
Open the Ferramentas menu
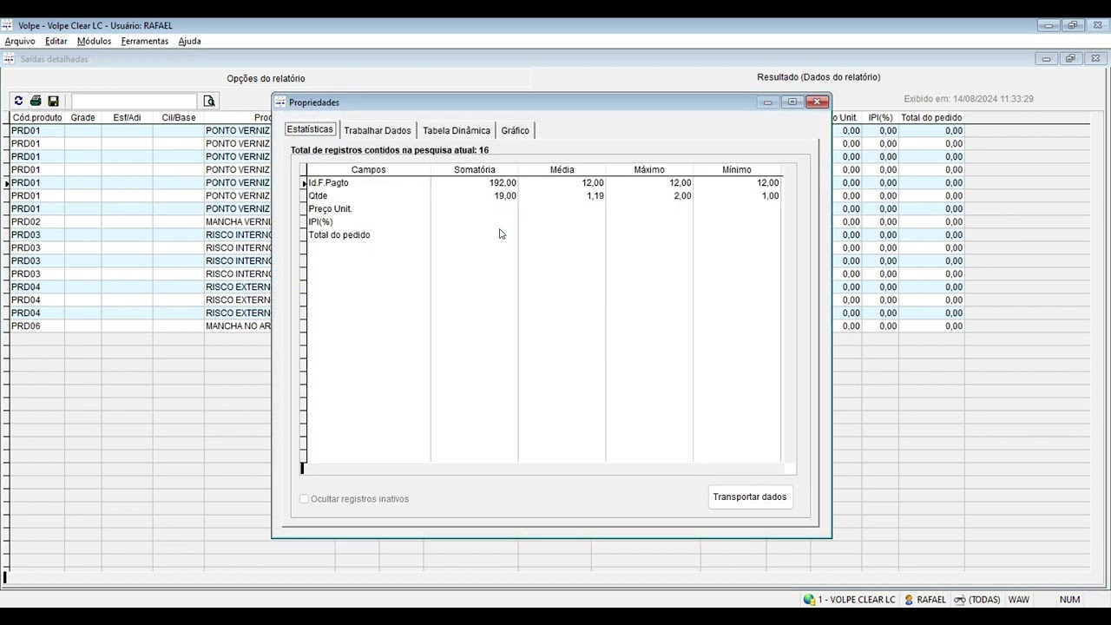pyautogui.click(x=145, y=41)
